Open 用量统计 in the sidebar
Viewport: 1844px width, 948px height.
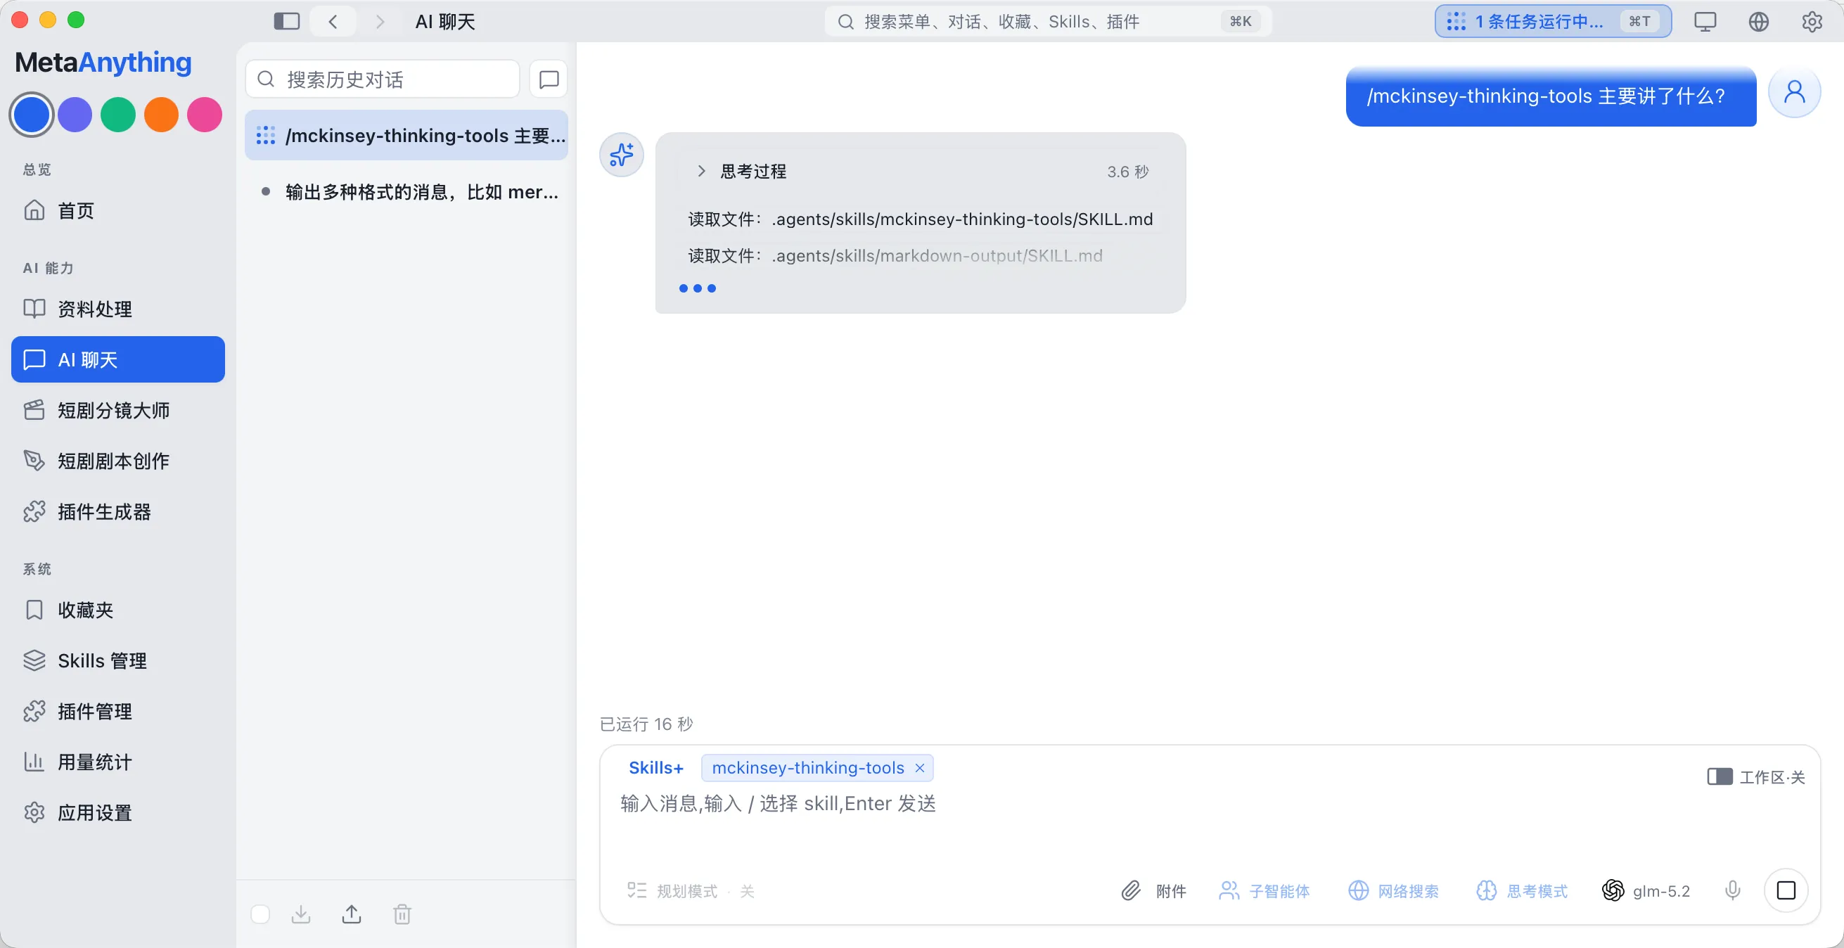[118, 762]
